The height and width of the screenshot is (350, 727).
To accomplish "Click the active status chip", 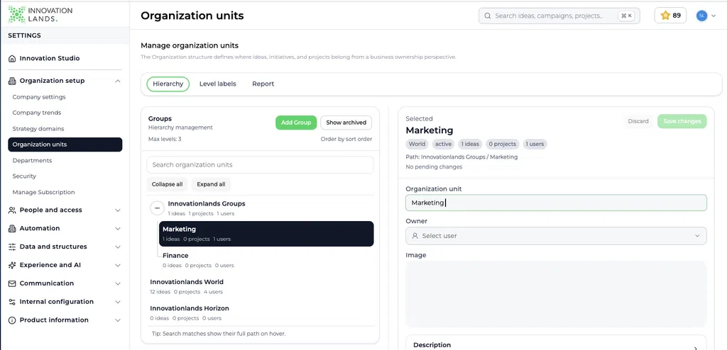I will click(x=443, y=144).
